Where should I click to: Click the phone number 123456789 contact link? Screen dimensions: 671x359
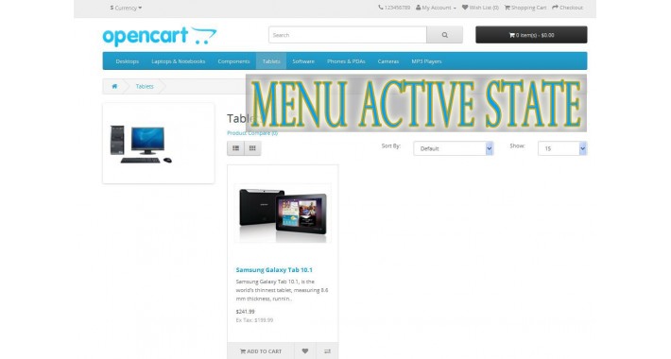394,8
